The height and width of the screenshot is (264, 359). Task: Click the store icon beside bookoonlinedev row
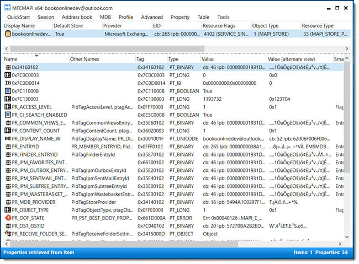(8, 34)
